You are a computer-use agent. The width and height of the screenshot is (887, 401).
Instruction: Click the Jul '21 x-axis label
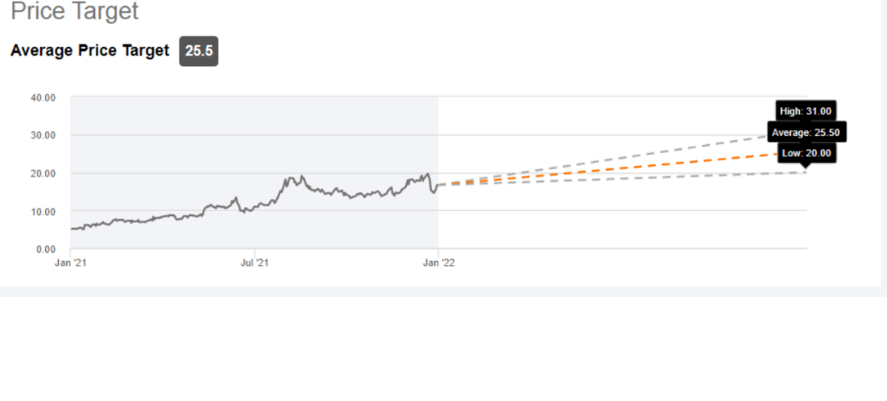pyautogui.click(x=255, y=263)
